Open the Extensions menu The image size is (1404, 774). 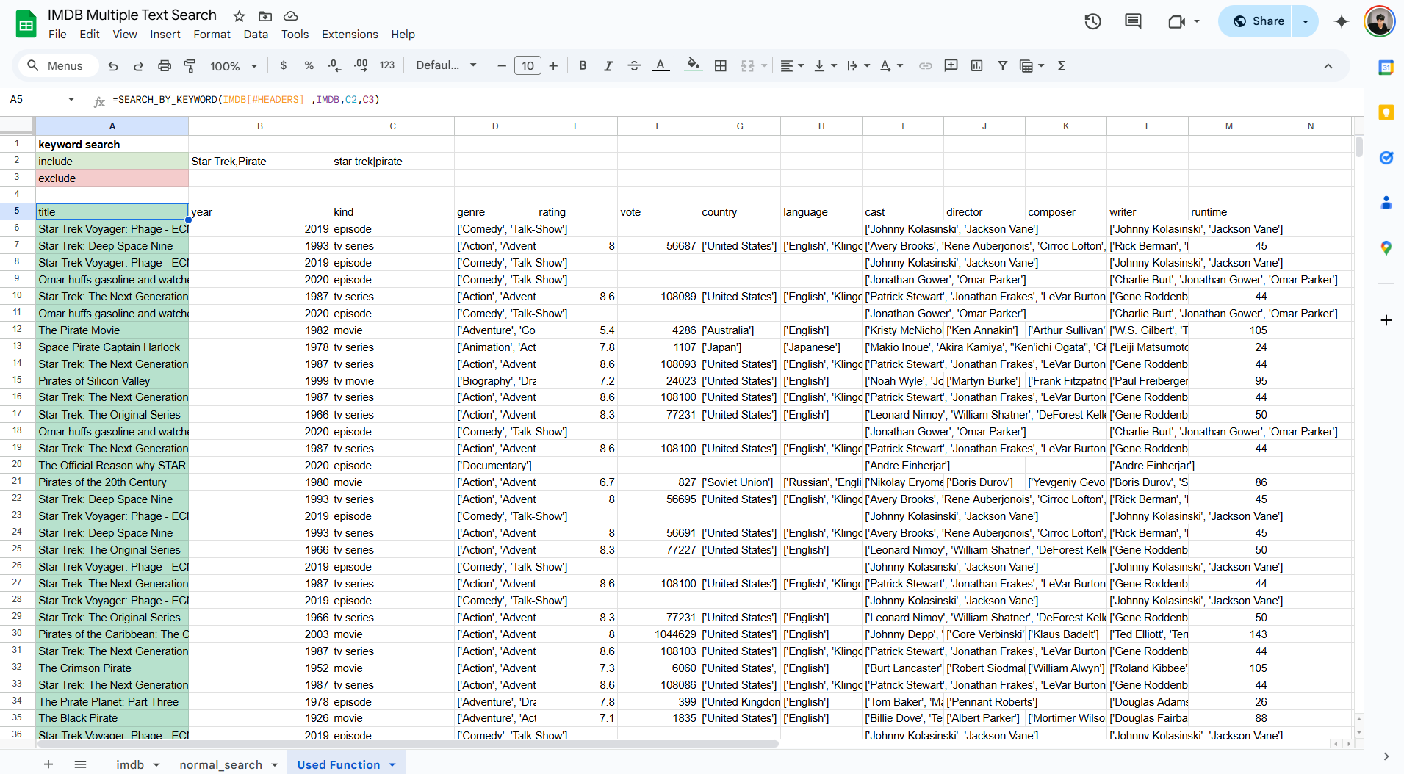click(350, 35)
